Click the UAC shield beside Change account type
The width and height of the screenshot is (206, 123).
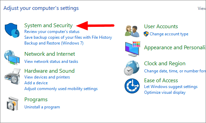tap(146, 34)
